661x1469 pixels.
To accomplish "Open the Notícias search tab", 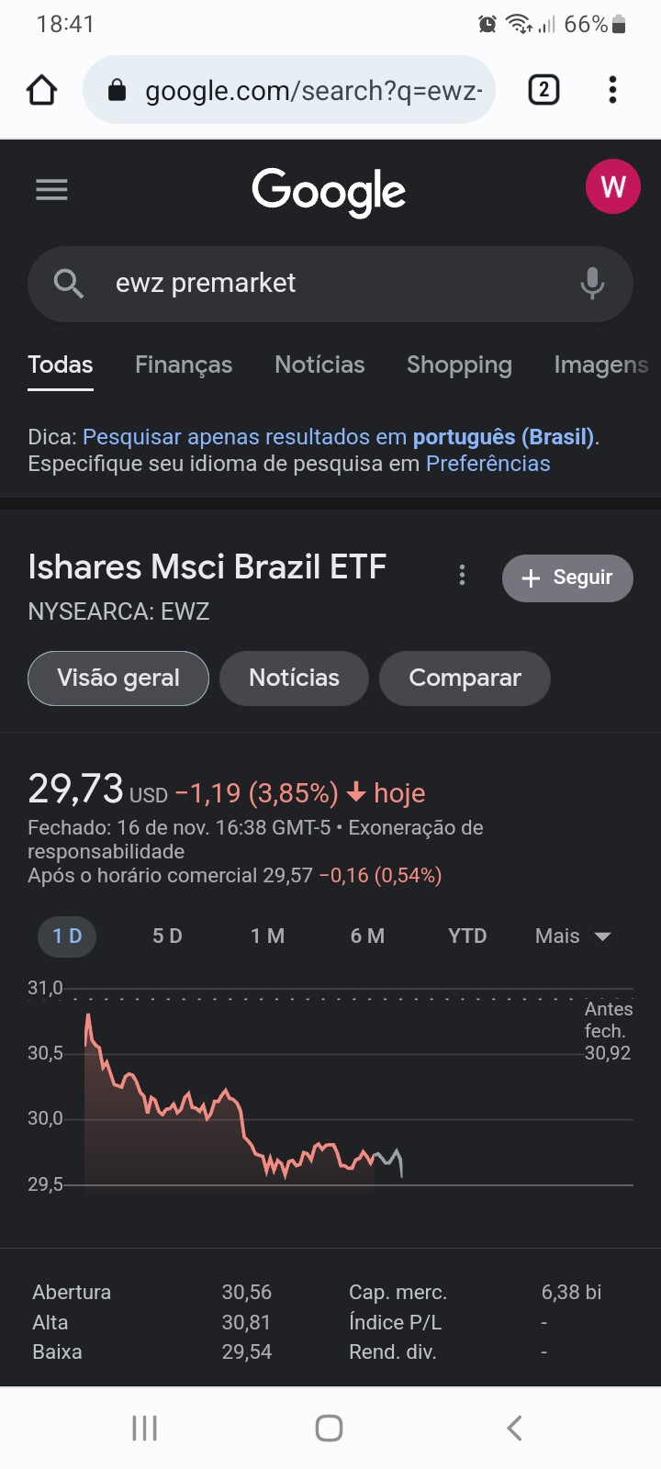I will [x=319, y=365].
